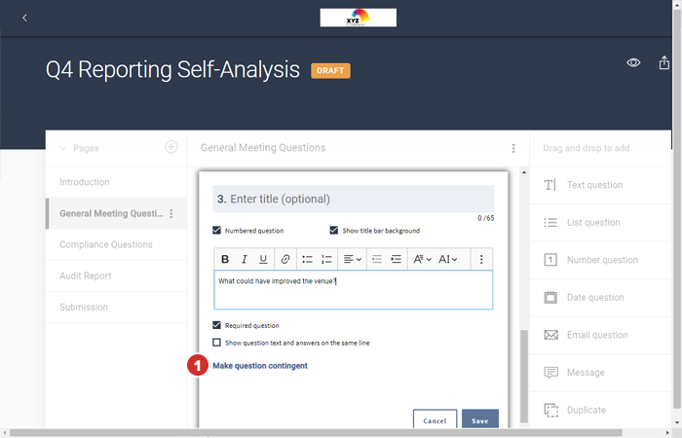Preview form with the eye icon
The height and width of the screenshot is (438, 682).
pos(633,62)
